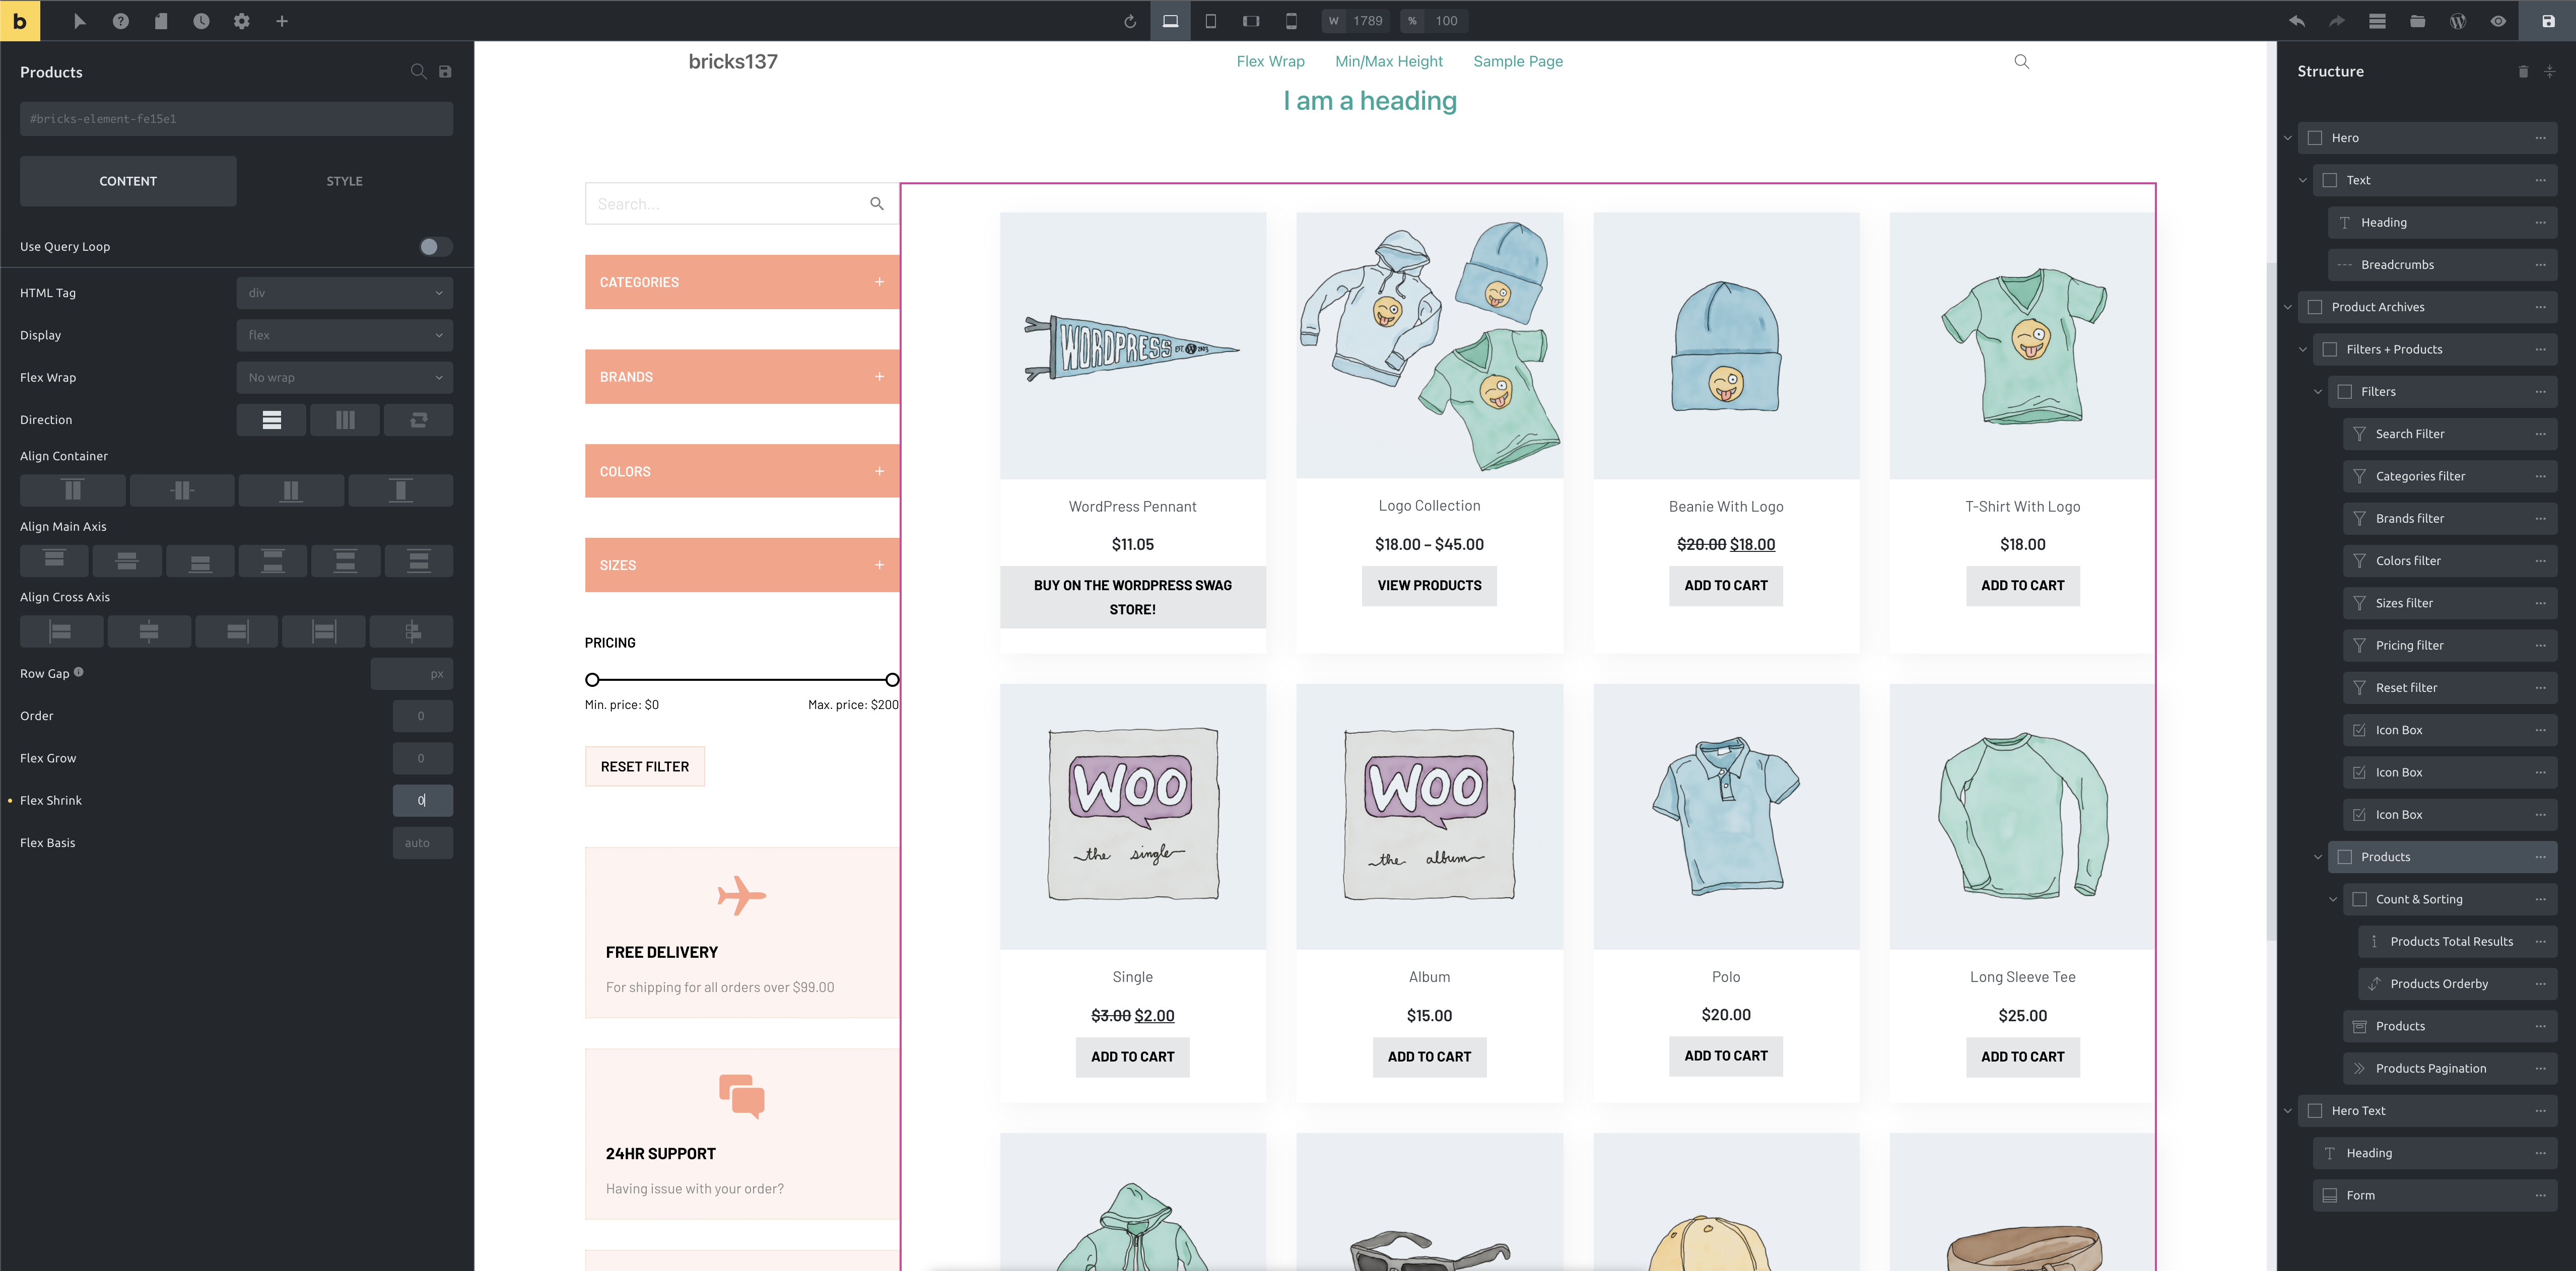
Task: Collapse Product Archives in structure
Action: pyautogui.click(x=2288, y=307)
